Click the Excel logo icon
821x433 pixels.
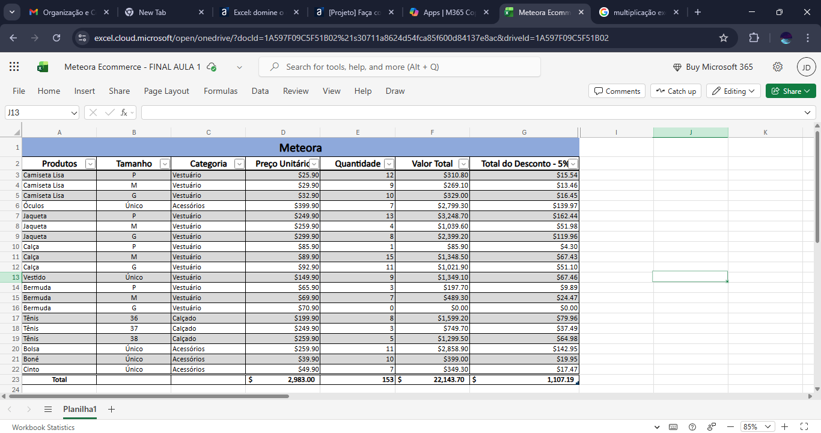click(x=43, y=67)
